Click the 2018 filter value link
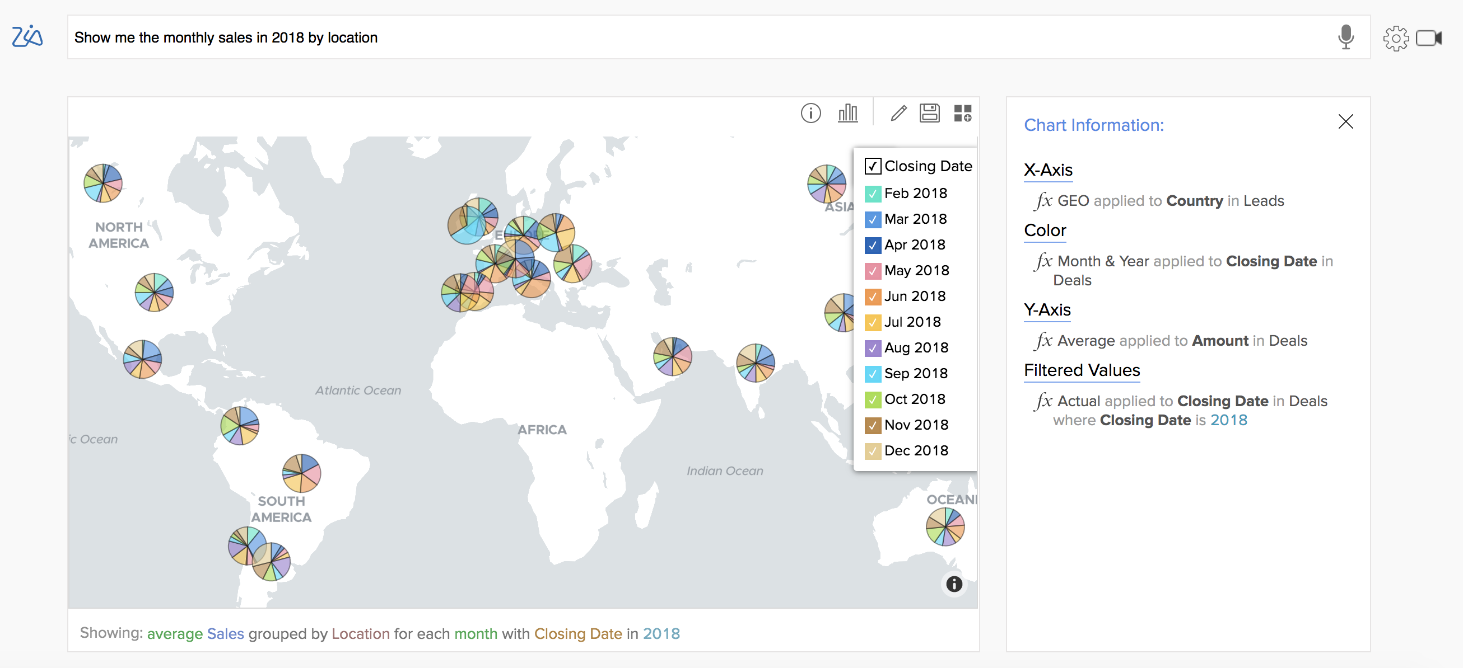Screen dimensions: 1463x668 pyautogui.click(x=1228, y=420)
